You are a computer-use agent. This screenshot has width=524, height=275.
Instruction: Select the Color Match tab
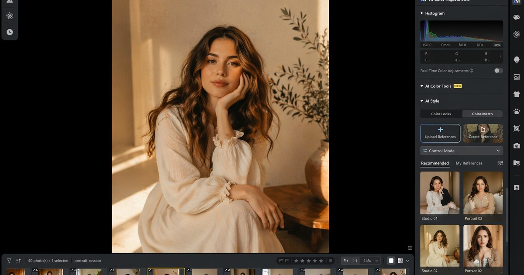click(x=483, y=114)
